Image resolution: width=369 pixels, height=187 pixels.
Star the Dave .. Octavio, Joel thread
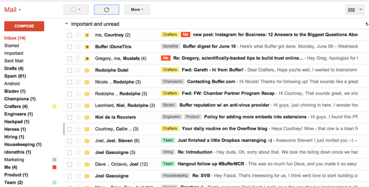pos(78,164)
